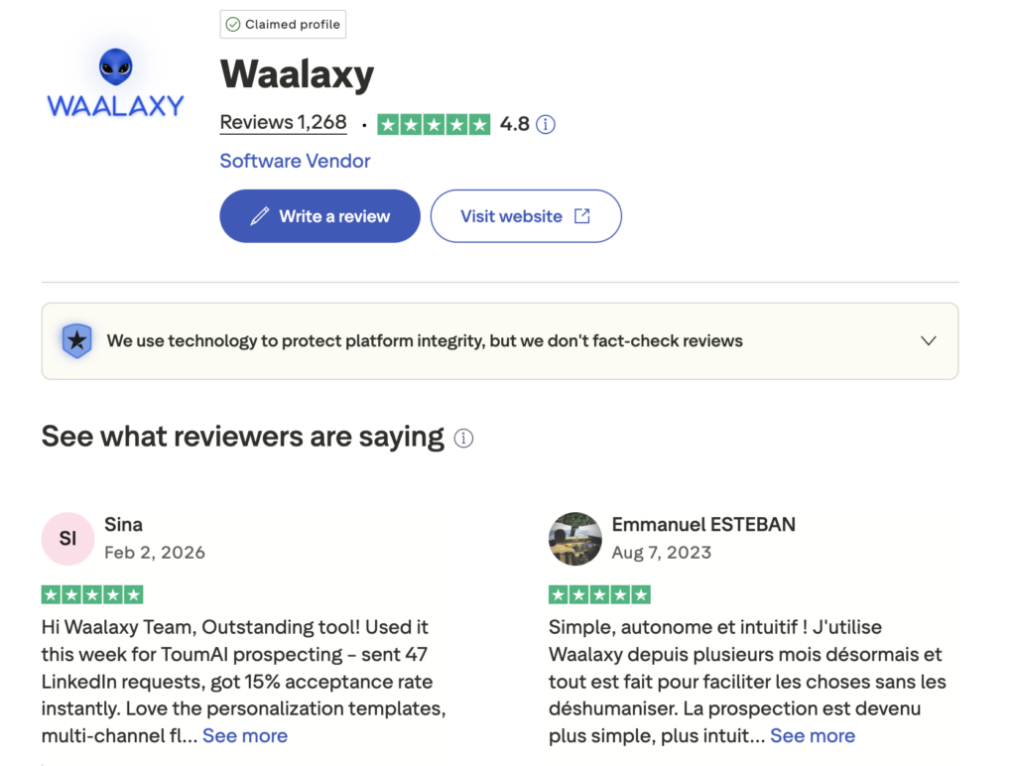The image size is (1016, 766).
Task: Click the five-star rating on Sina's review
Action: click(92, 594)
